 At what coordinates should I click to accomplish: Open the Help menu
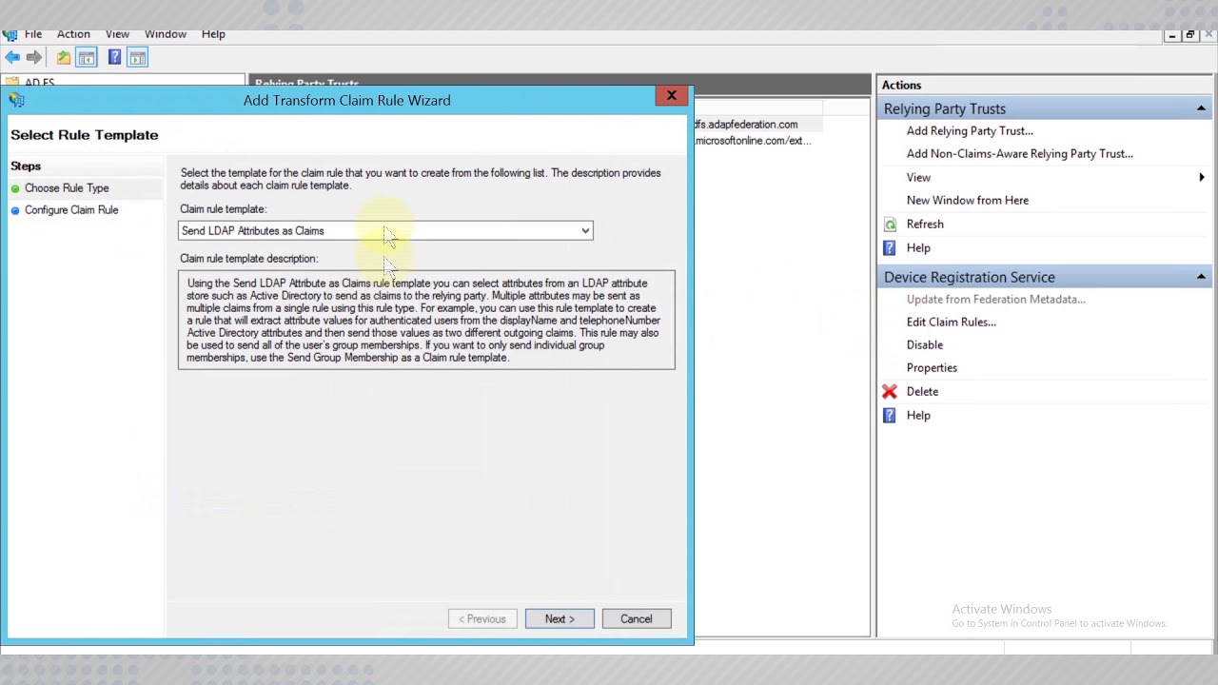pyautogui.click(x=213, y=34)
